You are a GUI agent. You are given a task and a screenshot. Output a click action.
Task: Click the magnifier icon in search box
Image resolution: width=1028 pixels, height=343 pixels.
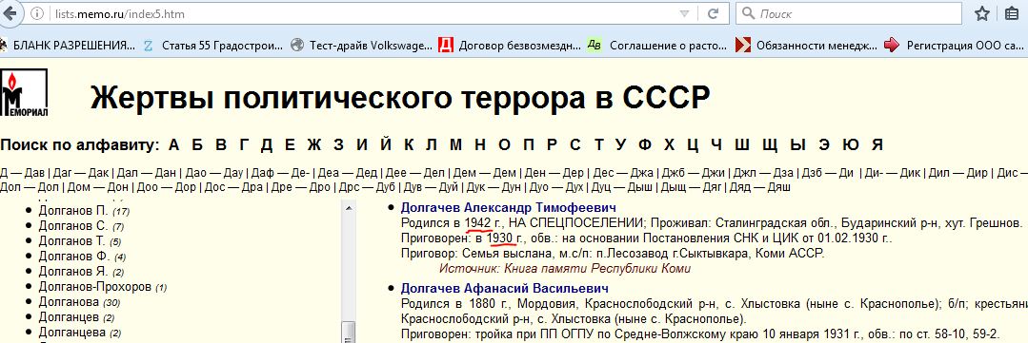click(x=749, y=13)
